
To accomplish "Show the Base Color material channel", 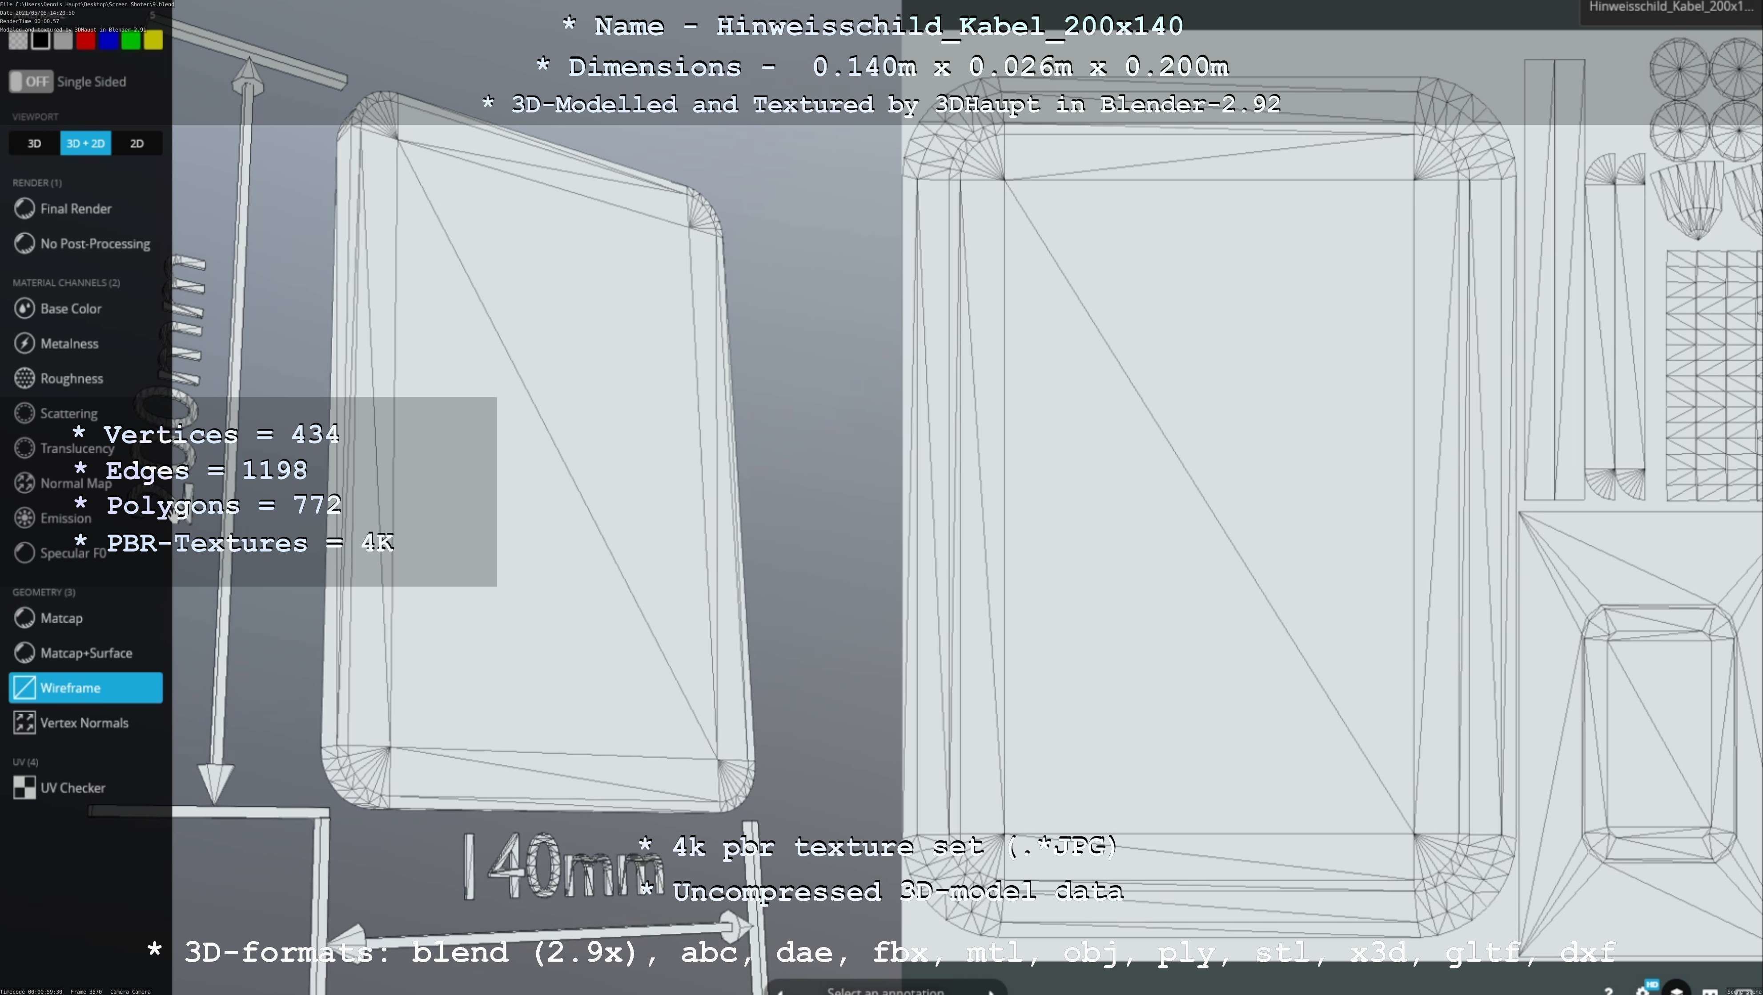I will (71, 309).
